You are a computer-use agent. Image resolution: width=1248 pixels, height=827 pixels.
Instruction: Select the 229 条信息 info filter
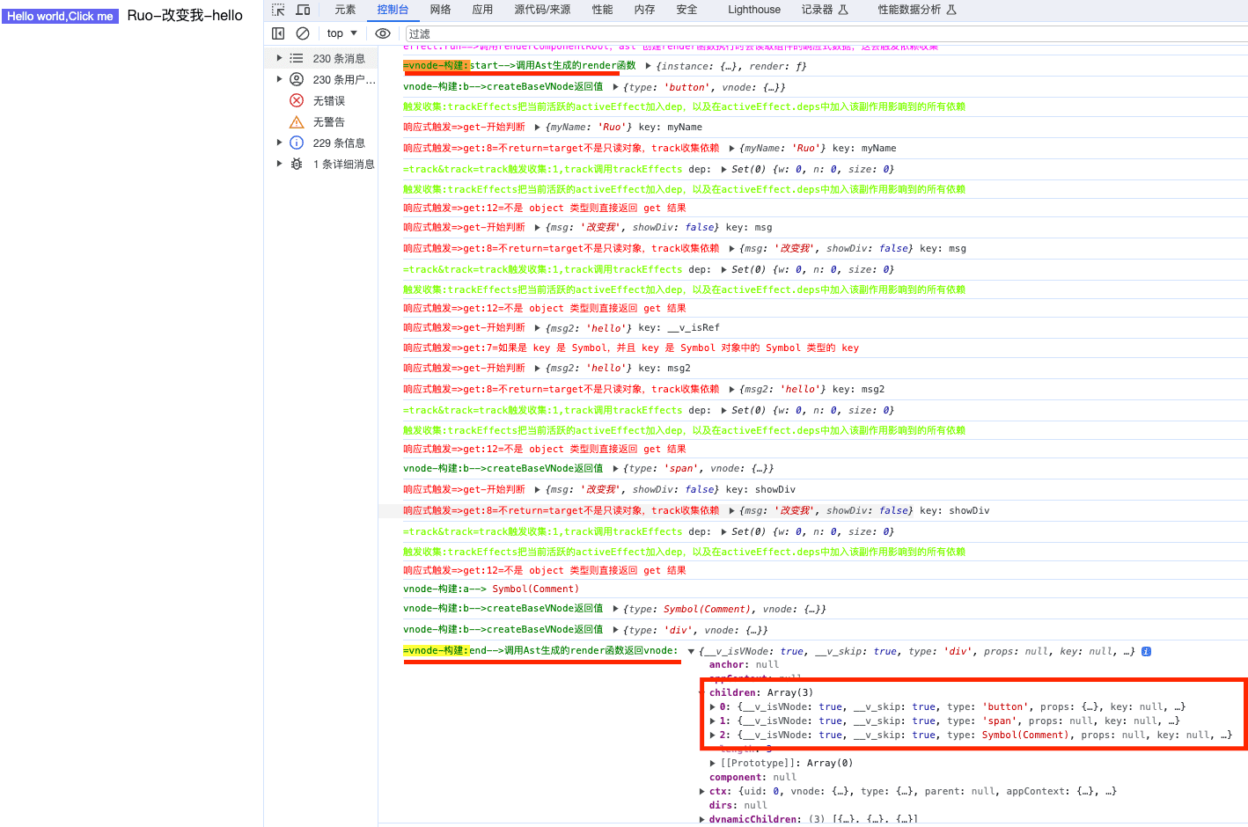pos(297,143)
